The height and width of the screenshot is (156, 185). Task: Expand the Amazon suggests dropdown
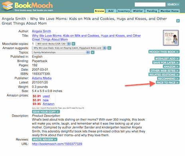click(x=69, y=48)
